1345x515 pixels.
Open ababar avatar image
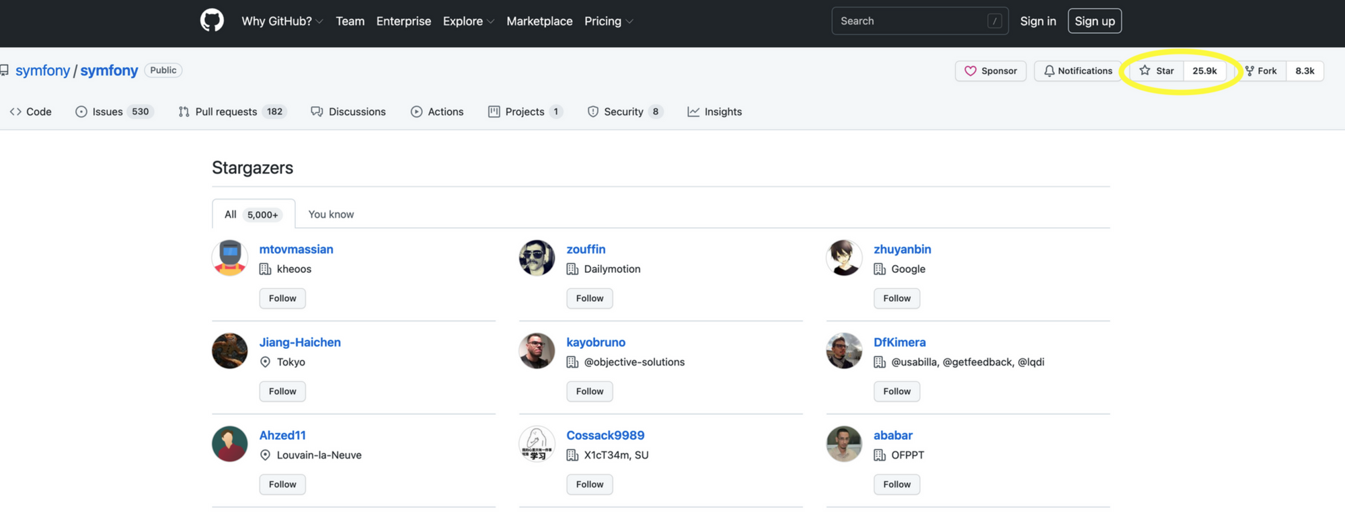click(x=844, y=444)
